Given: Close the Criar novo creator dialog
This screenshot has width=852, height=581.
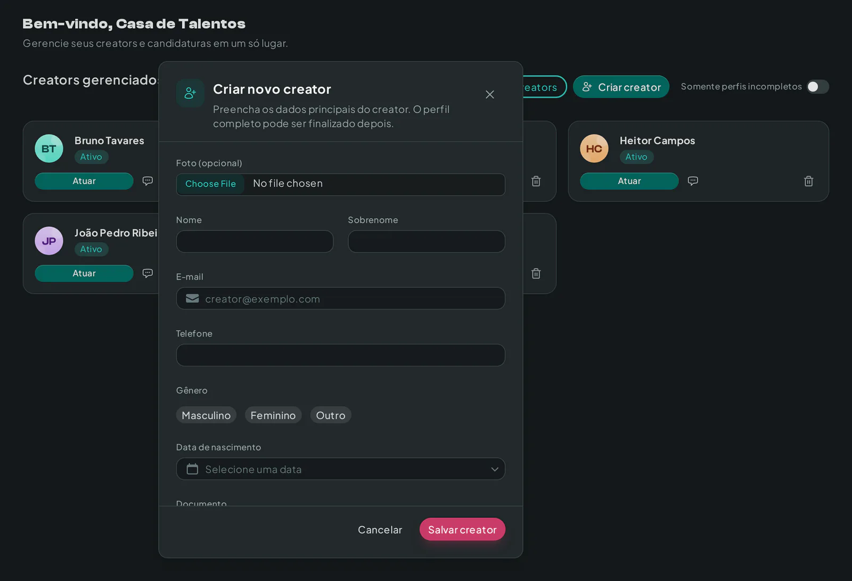Looking at the screenshot, I should point(490,94).
